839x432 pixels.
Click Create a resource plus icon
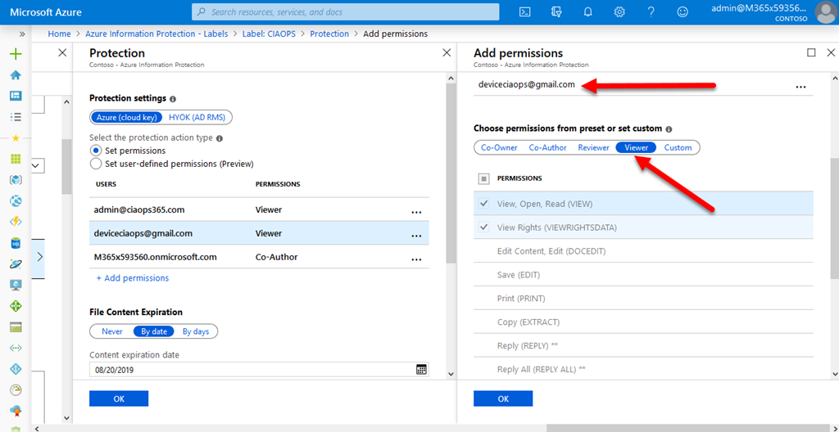(15, 54)
